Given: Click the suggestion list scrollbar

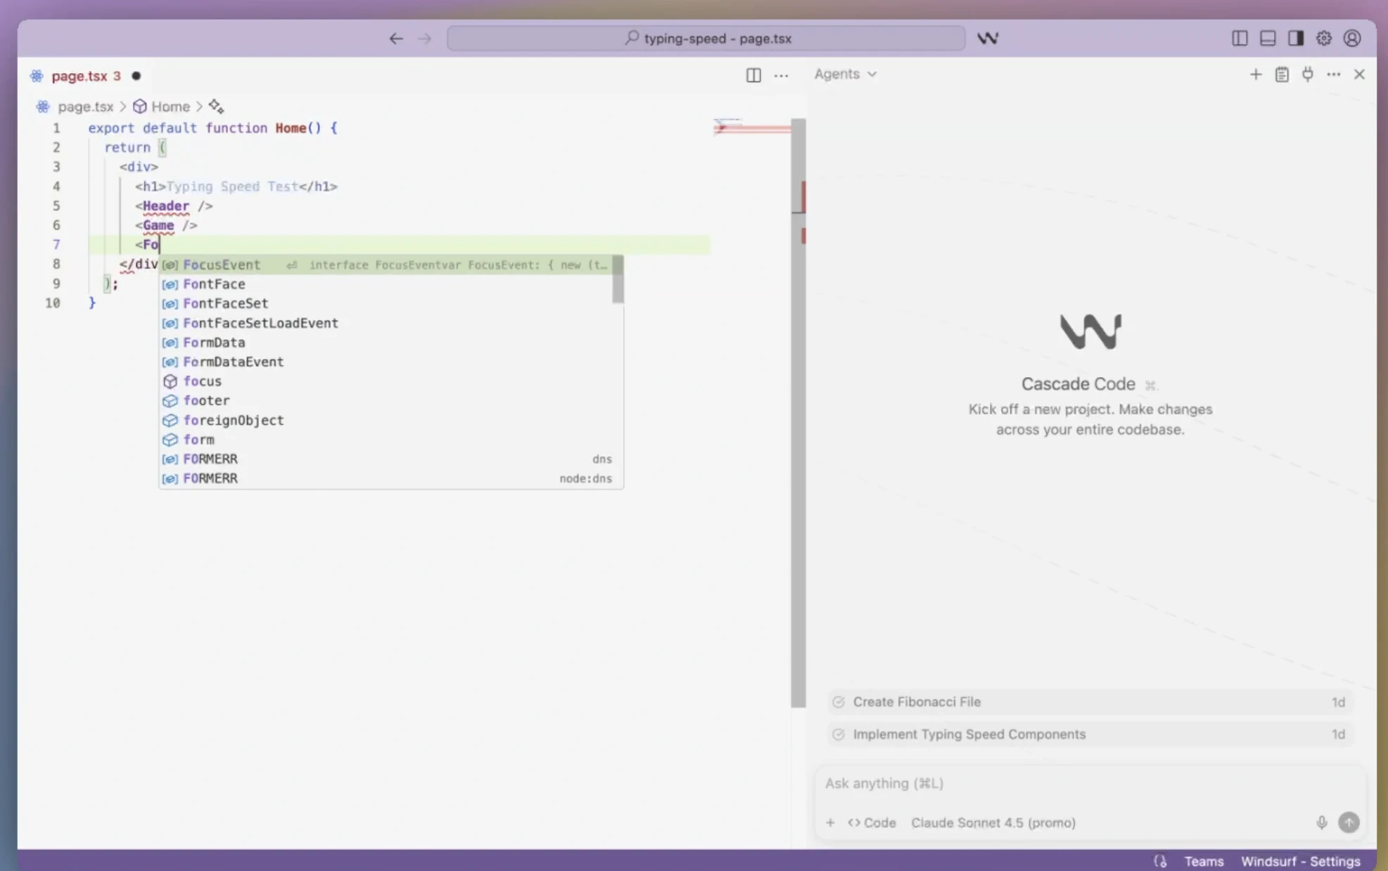Looking at the screenshot, I should tap(618, 279).
